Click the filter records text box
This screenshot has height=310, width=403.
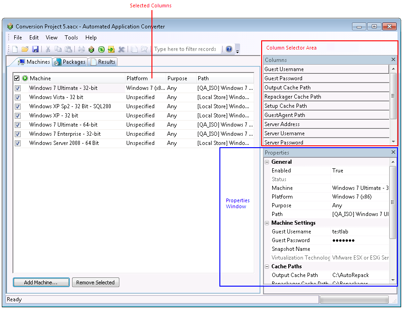pyautogui.click(x=186, y=49)
